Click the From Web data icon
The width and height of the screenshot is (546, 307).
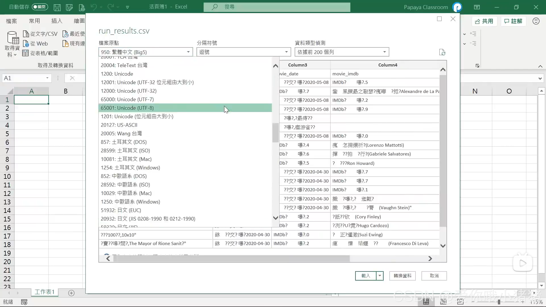coord(26,44)
